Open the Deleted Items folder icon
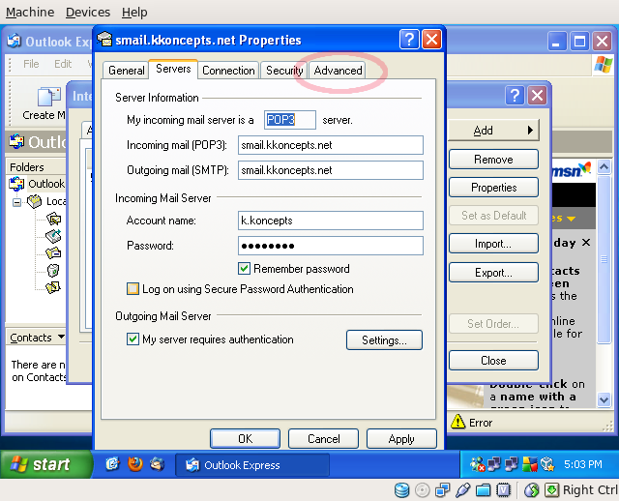This screenshot has height=501, width=619. click(x=53, y=270)
